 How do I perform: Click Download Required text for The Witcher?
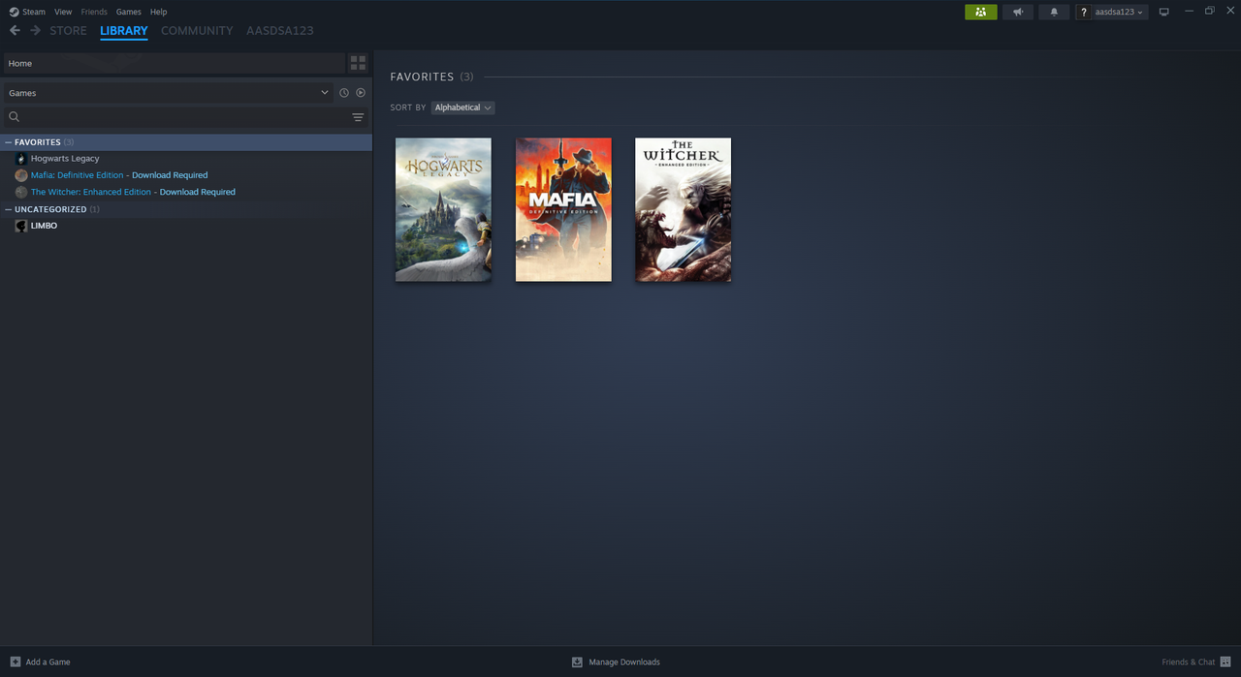pyautogui.click(x=198, y=192)
